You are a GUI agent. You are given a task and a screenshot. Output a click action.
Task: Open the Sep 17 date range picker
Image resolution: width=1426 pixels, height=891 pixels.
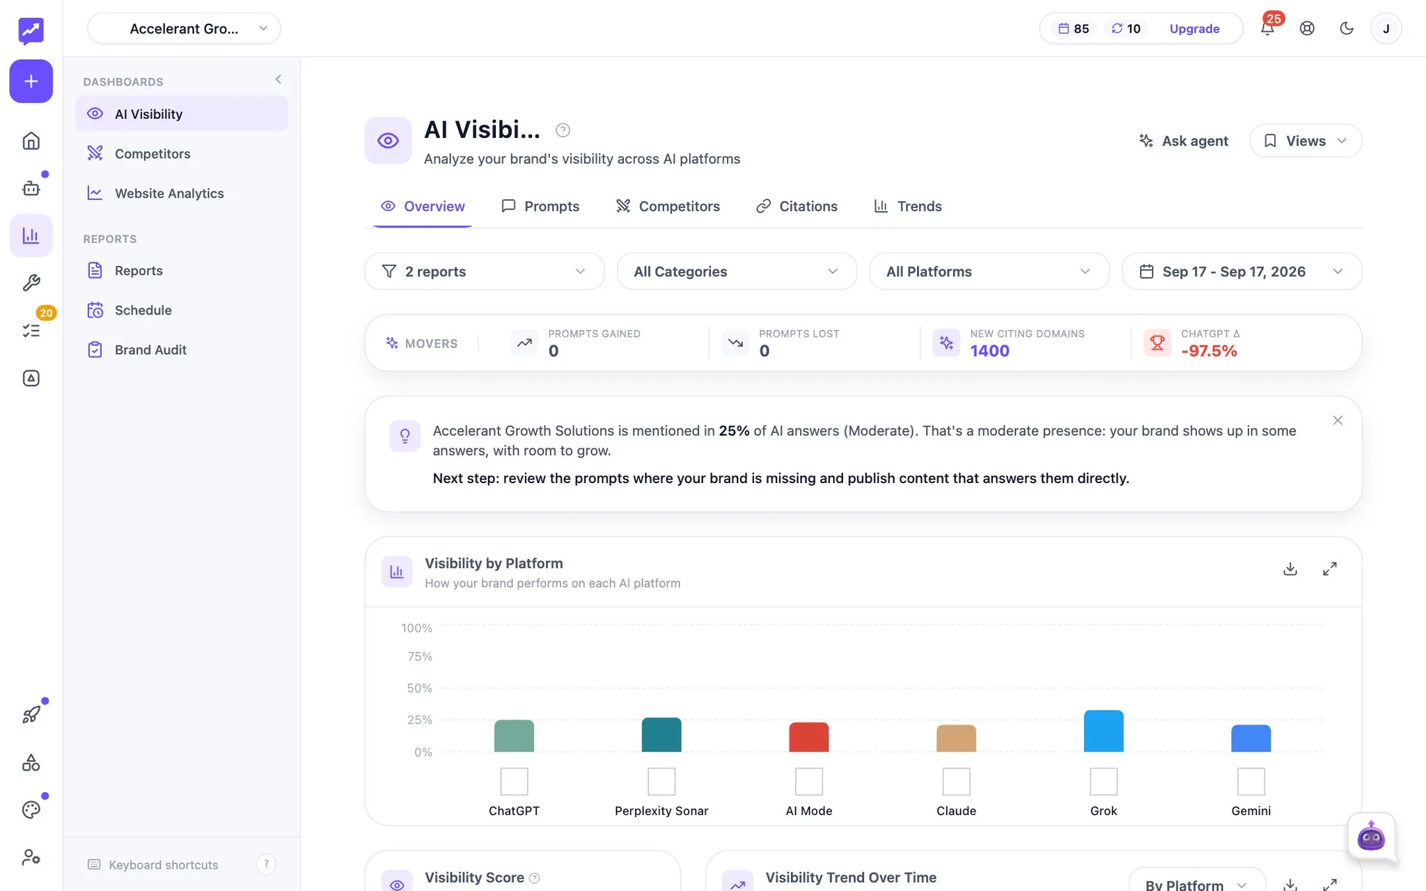click(x=1241, y=271)
